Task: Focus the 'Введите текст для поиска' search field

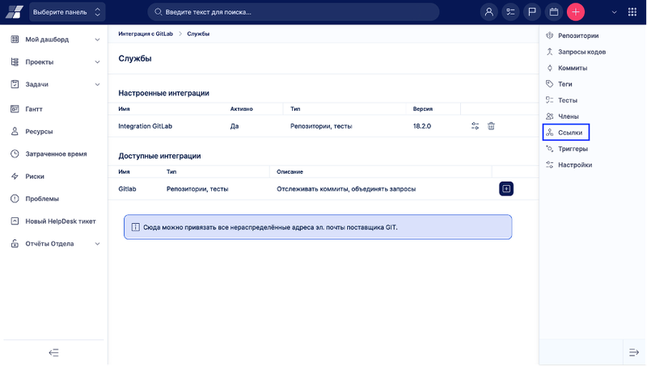Action: tap(294, 12)
